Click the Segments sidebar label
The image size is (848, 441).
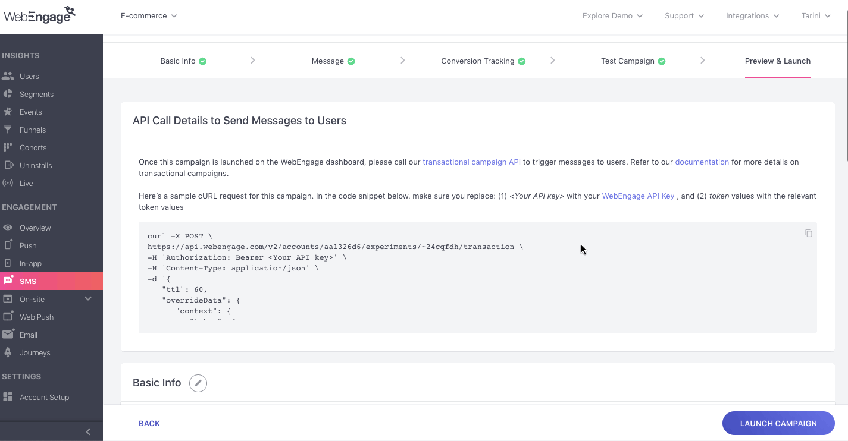(x=36, y=94)
